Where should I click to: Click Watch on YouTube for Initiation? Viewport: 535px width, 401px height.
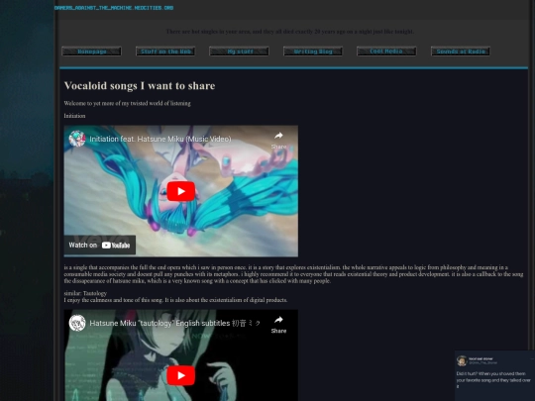click(100, 245)
